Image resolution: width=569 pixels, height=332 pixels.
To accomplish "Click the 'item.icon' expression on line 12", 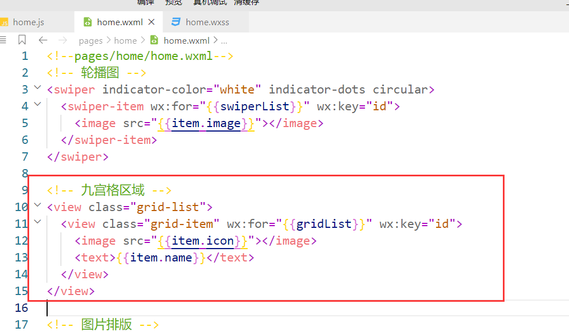I will 202,241.
